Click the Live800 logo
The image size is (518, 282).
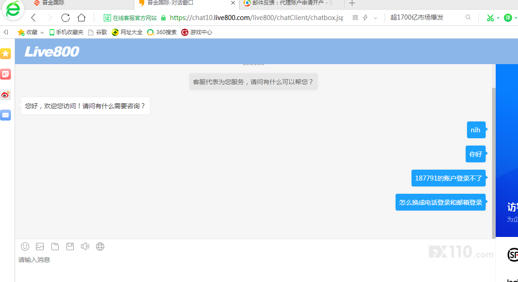point(52,51)
